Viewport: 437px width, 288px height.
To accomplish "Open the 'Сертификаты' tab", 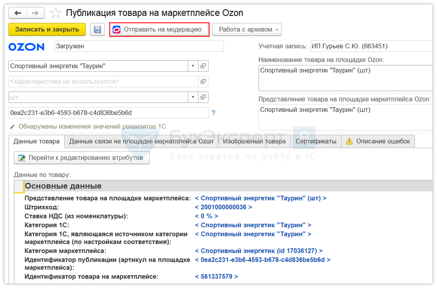I will 316,142.
